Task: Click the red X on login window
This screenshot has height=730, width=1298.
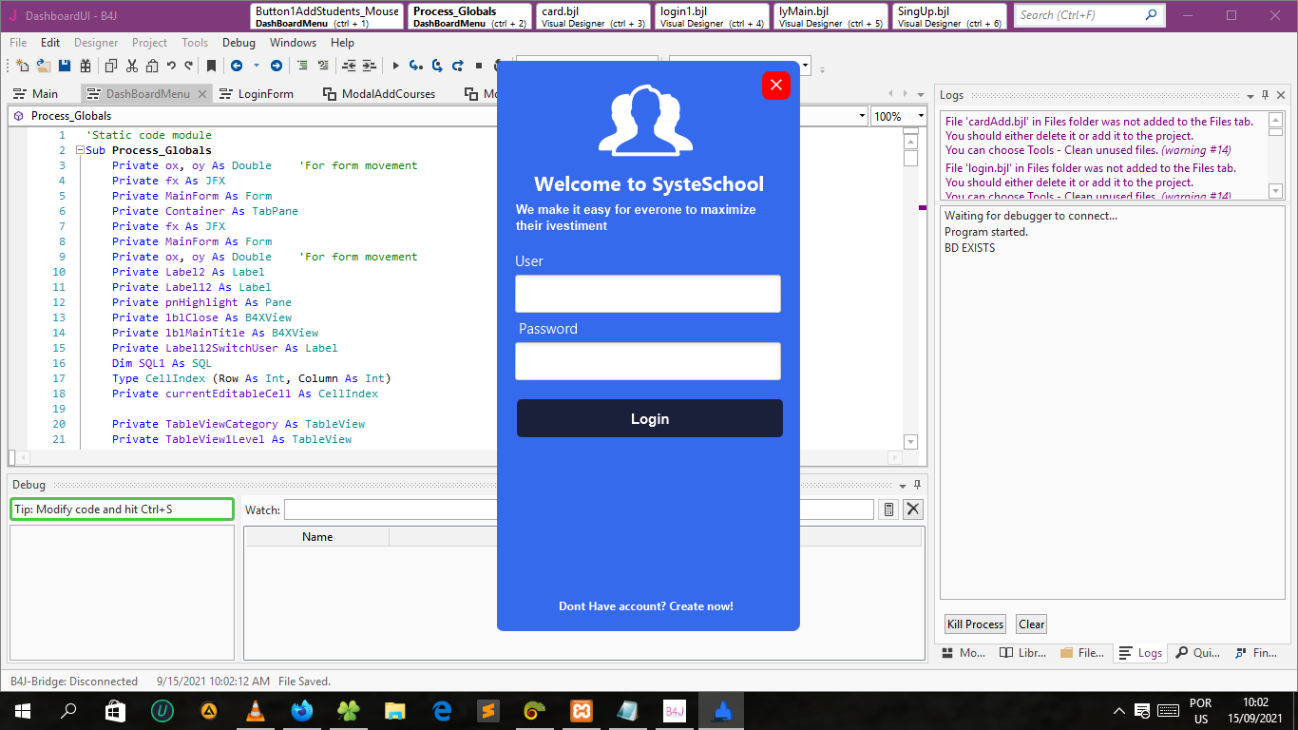Action: click(775, 86)
